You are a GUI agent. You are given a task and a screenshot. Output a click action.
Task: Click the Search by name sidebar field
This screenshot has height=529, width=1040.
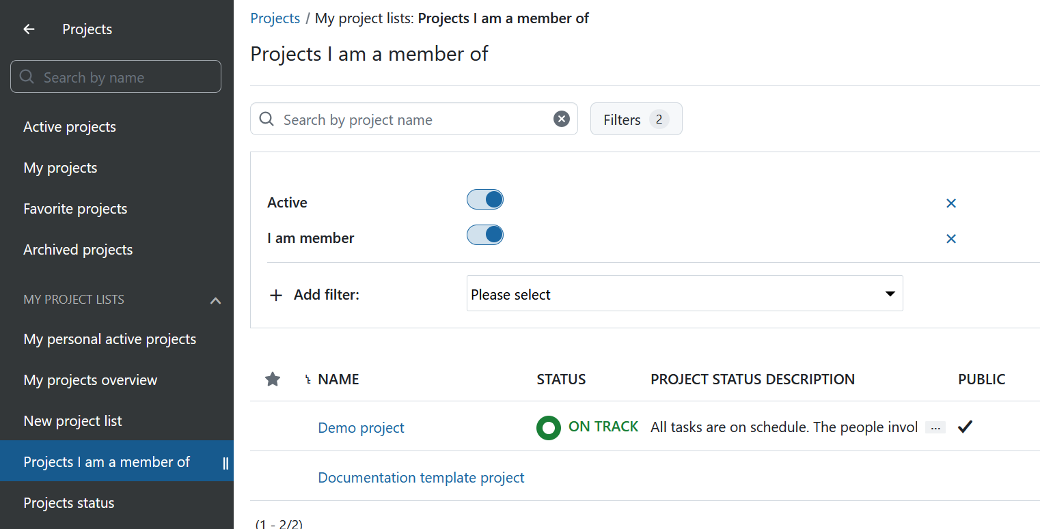pyautogui.click(x=116, y=77)
